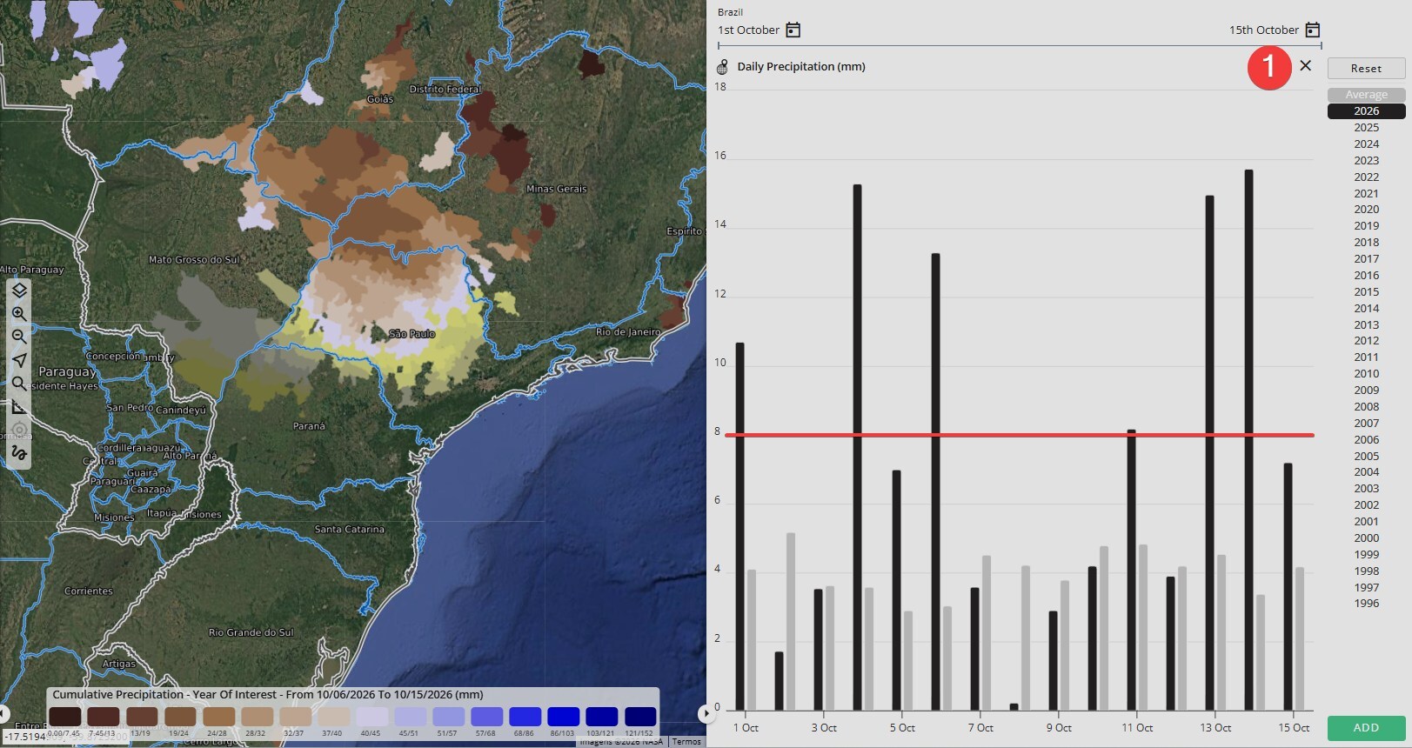
Task: Collapse the map panel with left arrow
Action: (x=3, y=714)
